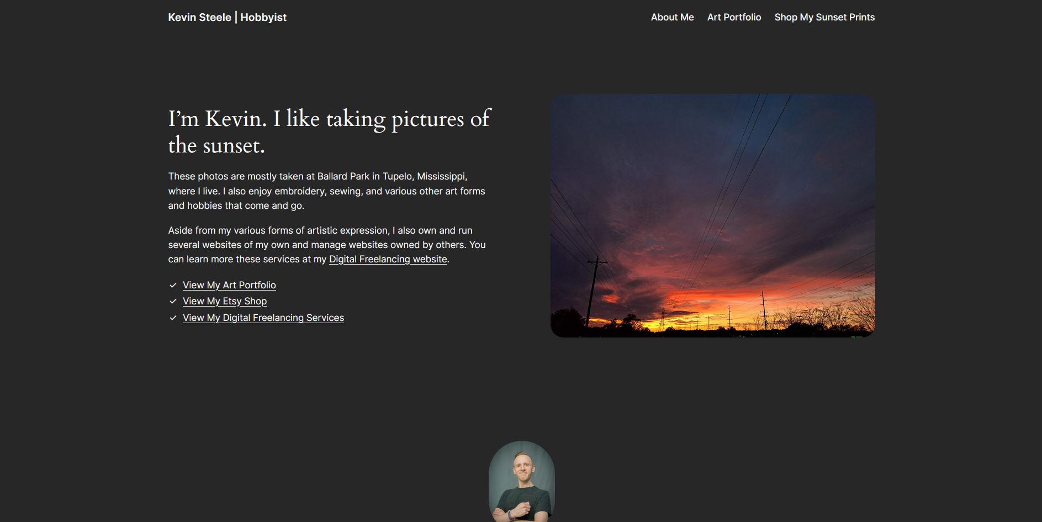1042x522 pixels.
Task: Click Kevin's circular portrait photo
Action: [x=521, y=481]
